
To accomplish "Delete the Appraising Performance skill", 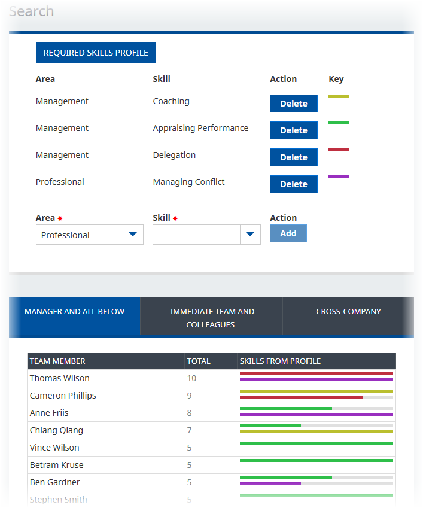I will pyautogui.click(x=293, y=130).
